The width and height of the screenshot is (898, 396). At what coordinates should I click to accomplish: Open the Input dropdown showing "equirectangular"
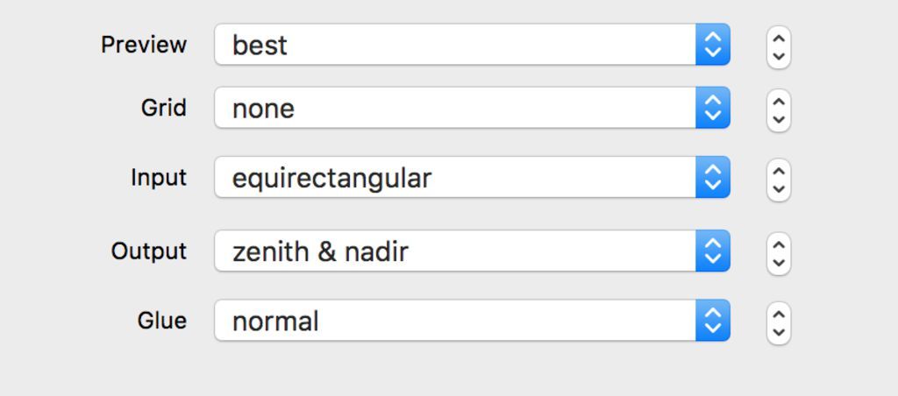tap(456, 178)
